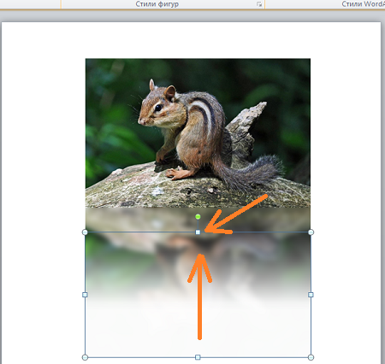Click the top-left corner sizing handle
Viewport: 385px width, 364px height.
[x=85, y=232]
